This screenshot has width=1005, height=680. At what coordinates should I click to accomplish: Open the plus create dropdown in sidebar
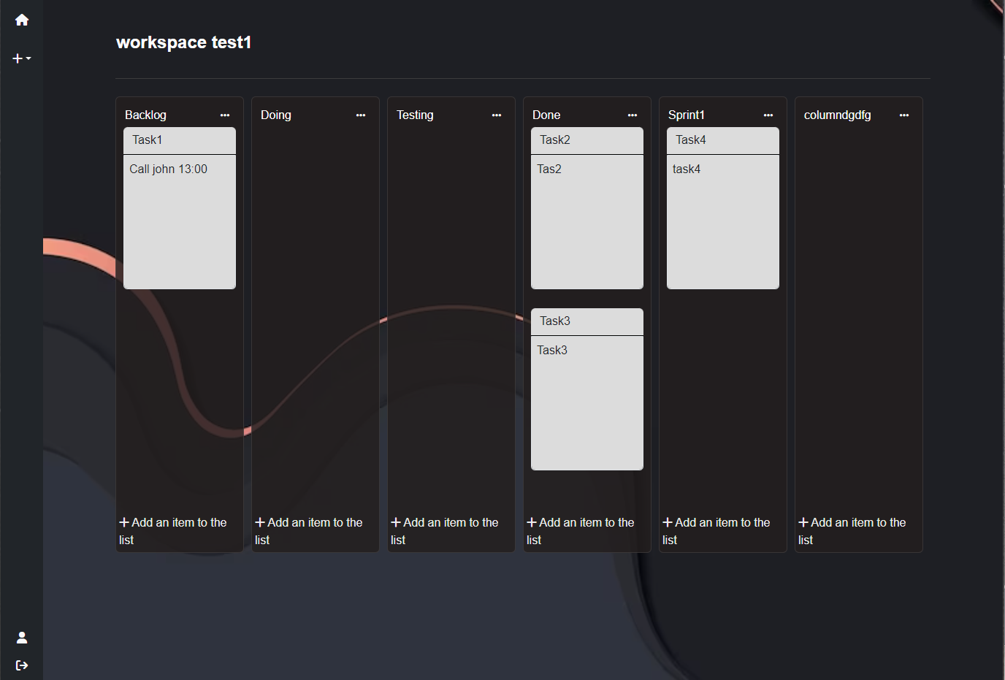click(22, 58)
